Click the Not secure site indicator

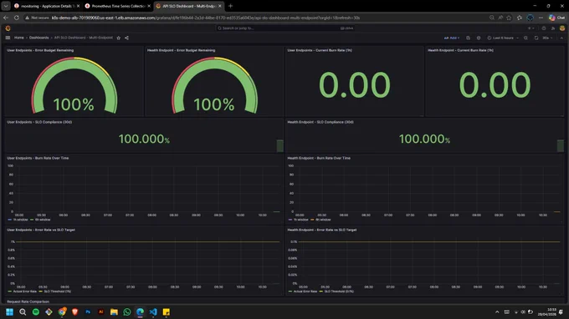click(x=37, y=18)
